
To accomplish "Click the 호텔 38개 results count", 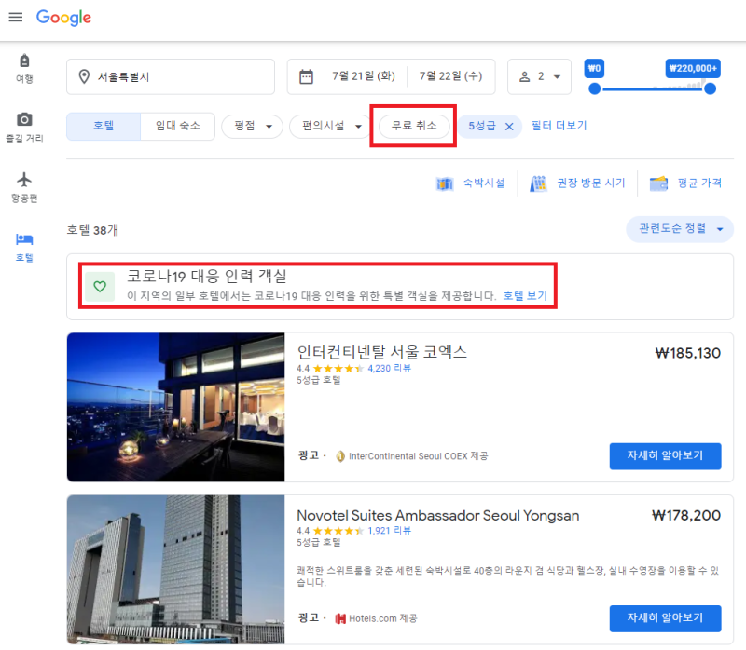I will [92, 230].
